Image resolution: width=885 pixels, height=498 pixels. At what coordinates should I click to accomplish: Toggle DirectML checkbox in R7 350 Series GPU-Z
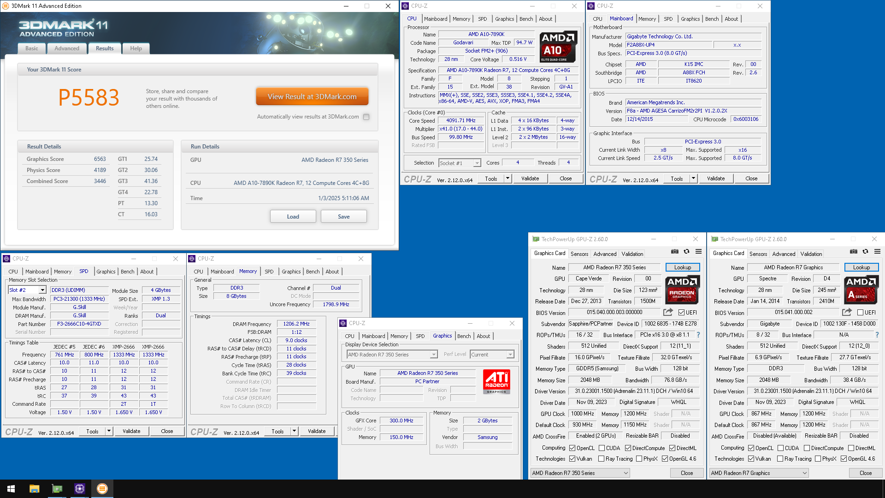672,448
